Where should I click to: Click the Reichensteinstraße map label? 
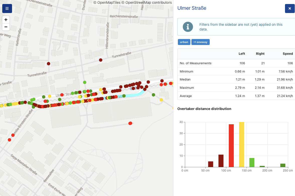pos(124,16)
